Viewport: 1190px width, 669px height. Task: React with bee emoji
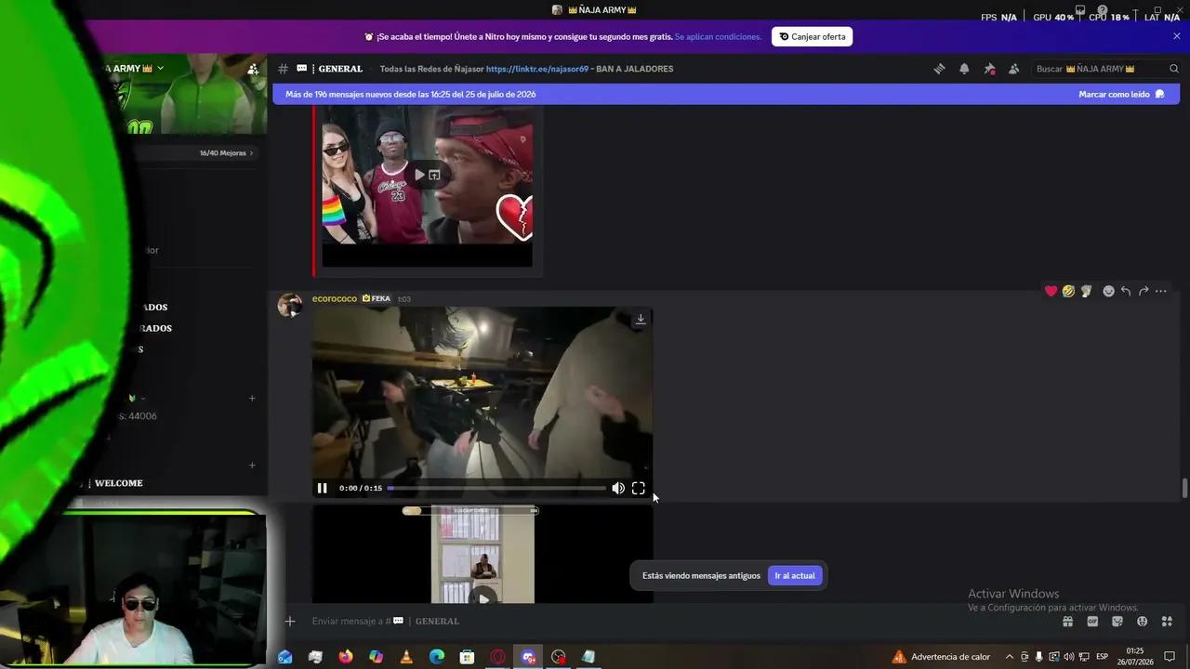coord(1068,291)
